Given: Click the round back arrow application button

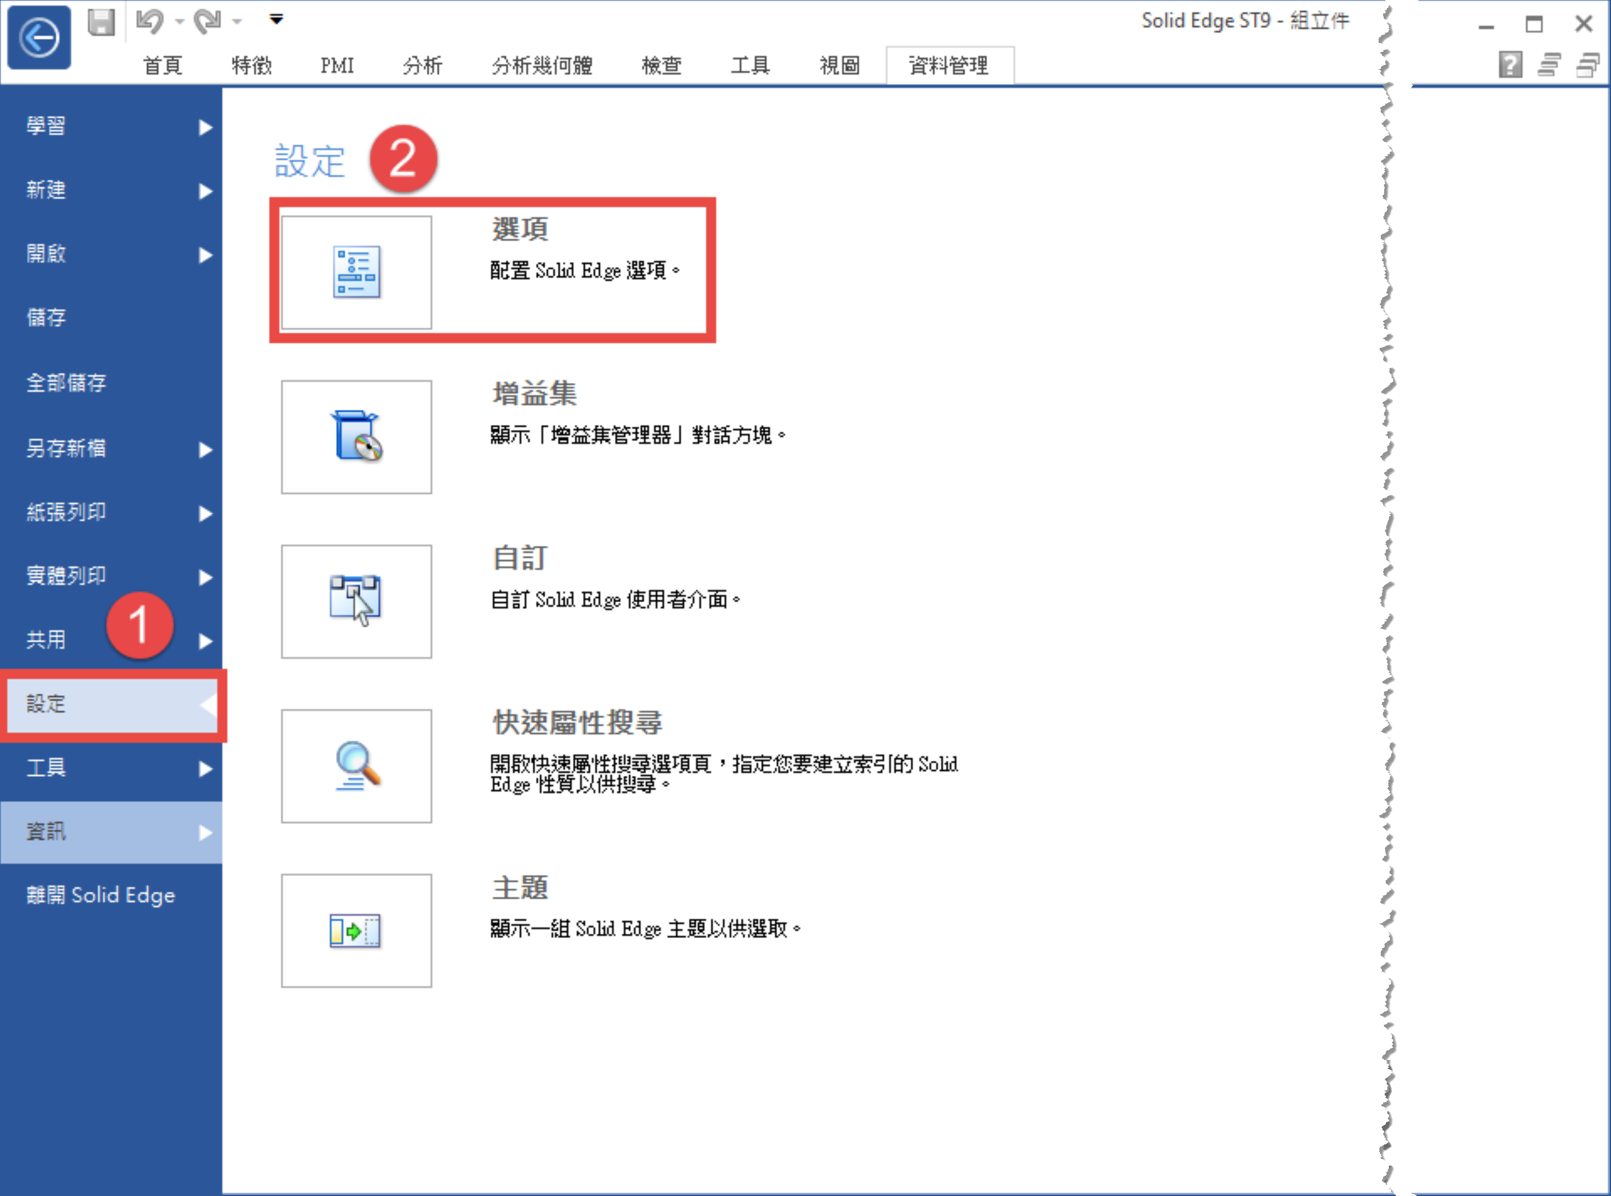Looking at the screenshot, I should pos(39,38).
